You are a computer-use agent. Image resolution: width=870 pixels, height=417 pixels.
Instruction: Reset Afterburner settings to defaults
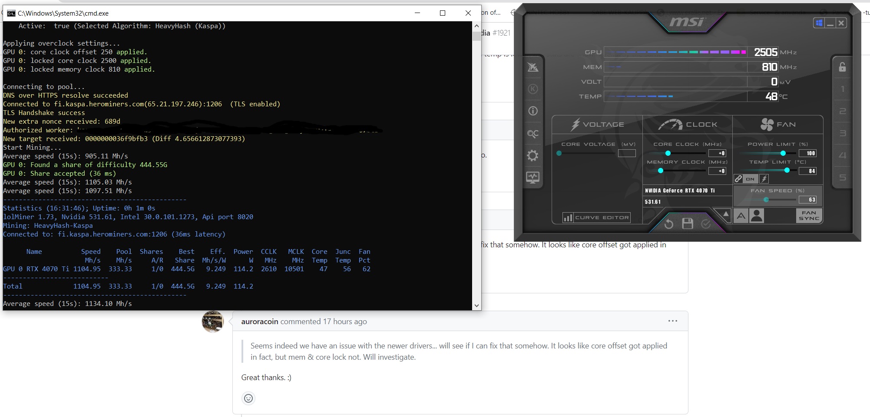(x=669, y=223)
